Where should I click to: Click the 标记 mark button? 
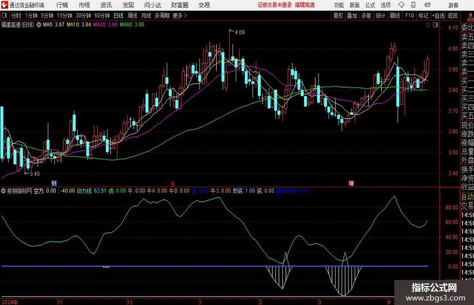click(423, 16)
